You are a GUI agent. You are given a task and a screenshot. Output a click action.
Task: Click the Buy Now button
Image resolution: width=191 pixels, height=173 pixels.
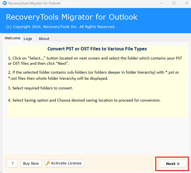pos(31,163)
